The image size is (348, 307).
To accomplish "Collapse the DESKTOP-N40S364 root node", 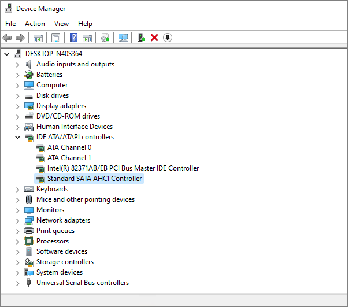I will (x=6, y=54).
